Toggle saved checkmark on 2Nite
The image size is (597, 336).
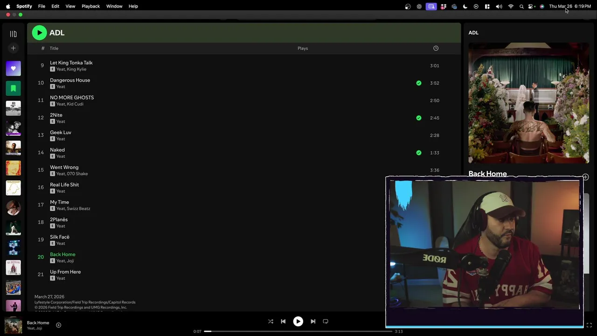(x=419, y=118)
